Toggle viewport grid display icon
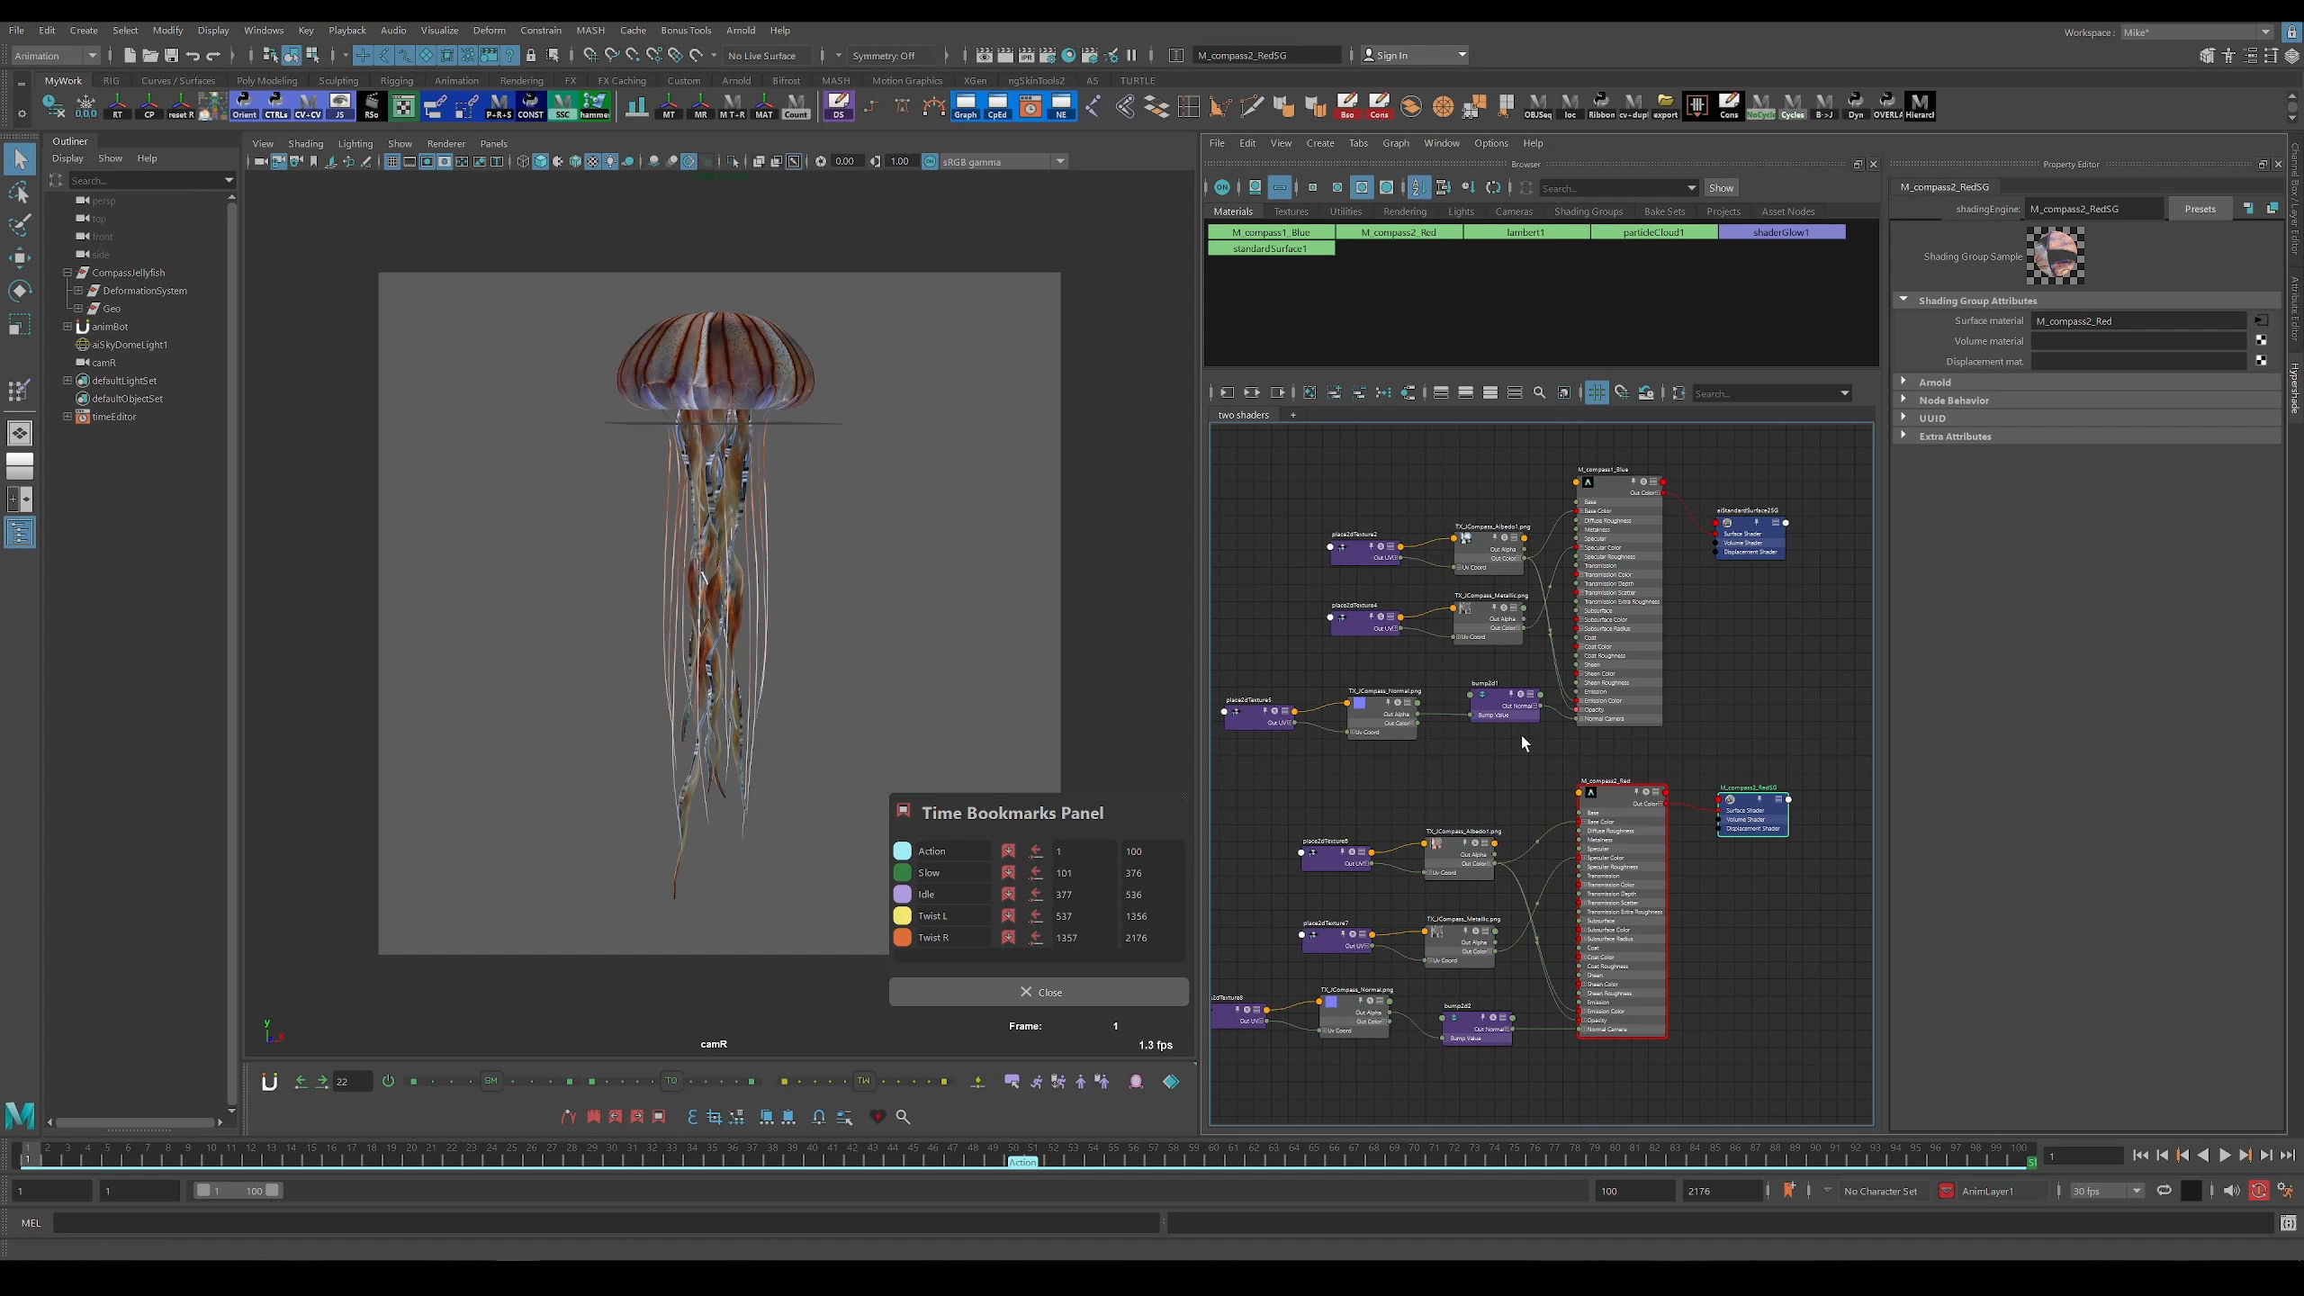The image size is (2304, 1296). point(392,162)
